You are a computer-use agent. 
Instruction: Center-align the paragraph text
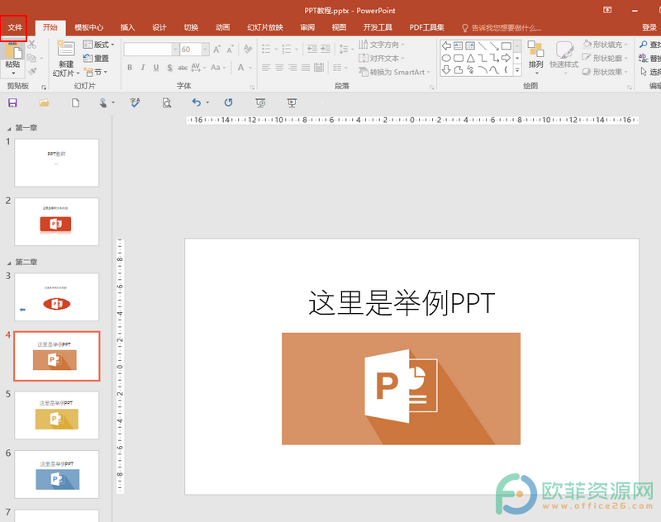279,68
